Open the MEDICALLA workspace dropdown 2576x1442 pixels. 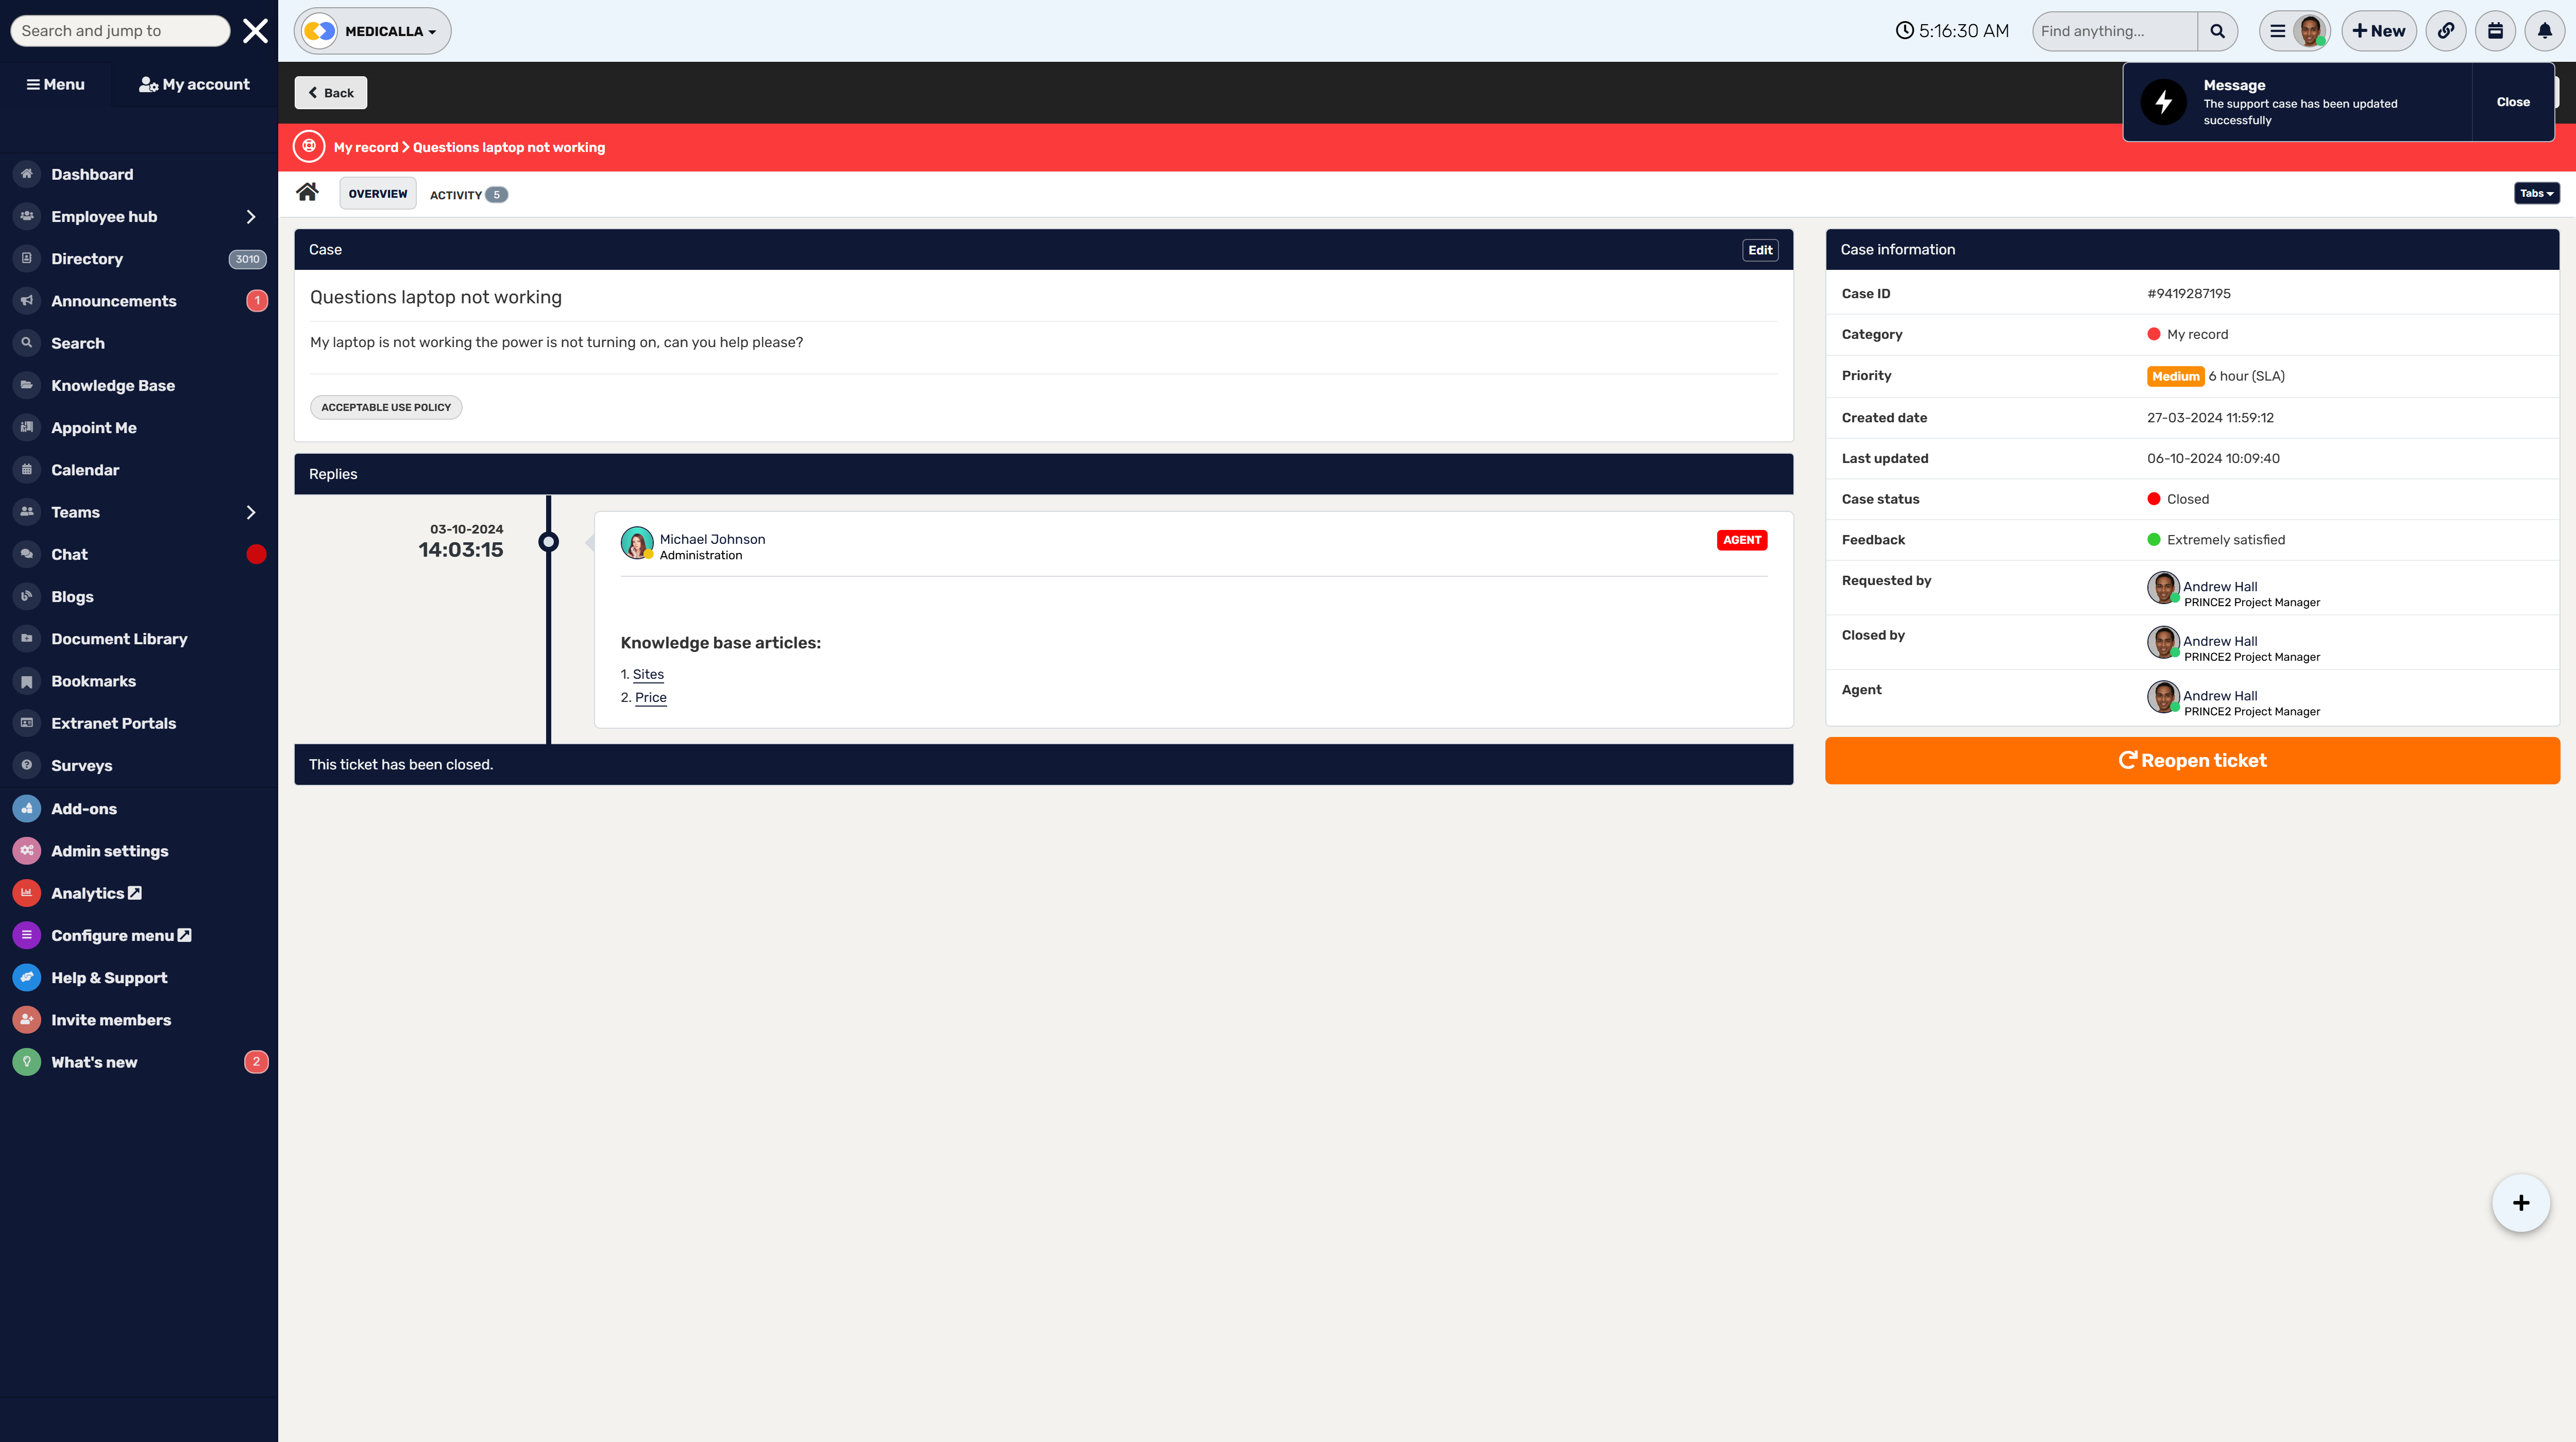[x=371, y=31]
